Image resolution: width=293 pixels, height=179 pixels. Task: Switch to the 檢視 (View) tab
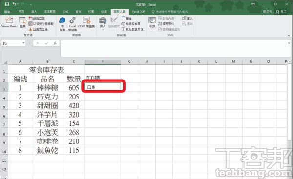[x=104, y=12]
